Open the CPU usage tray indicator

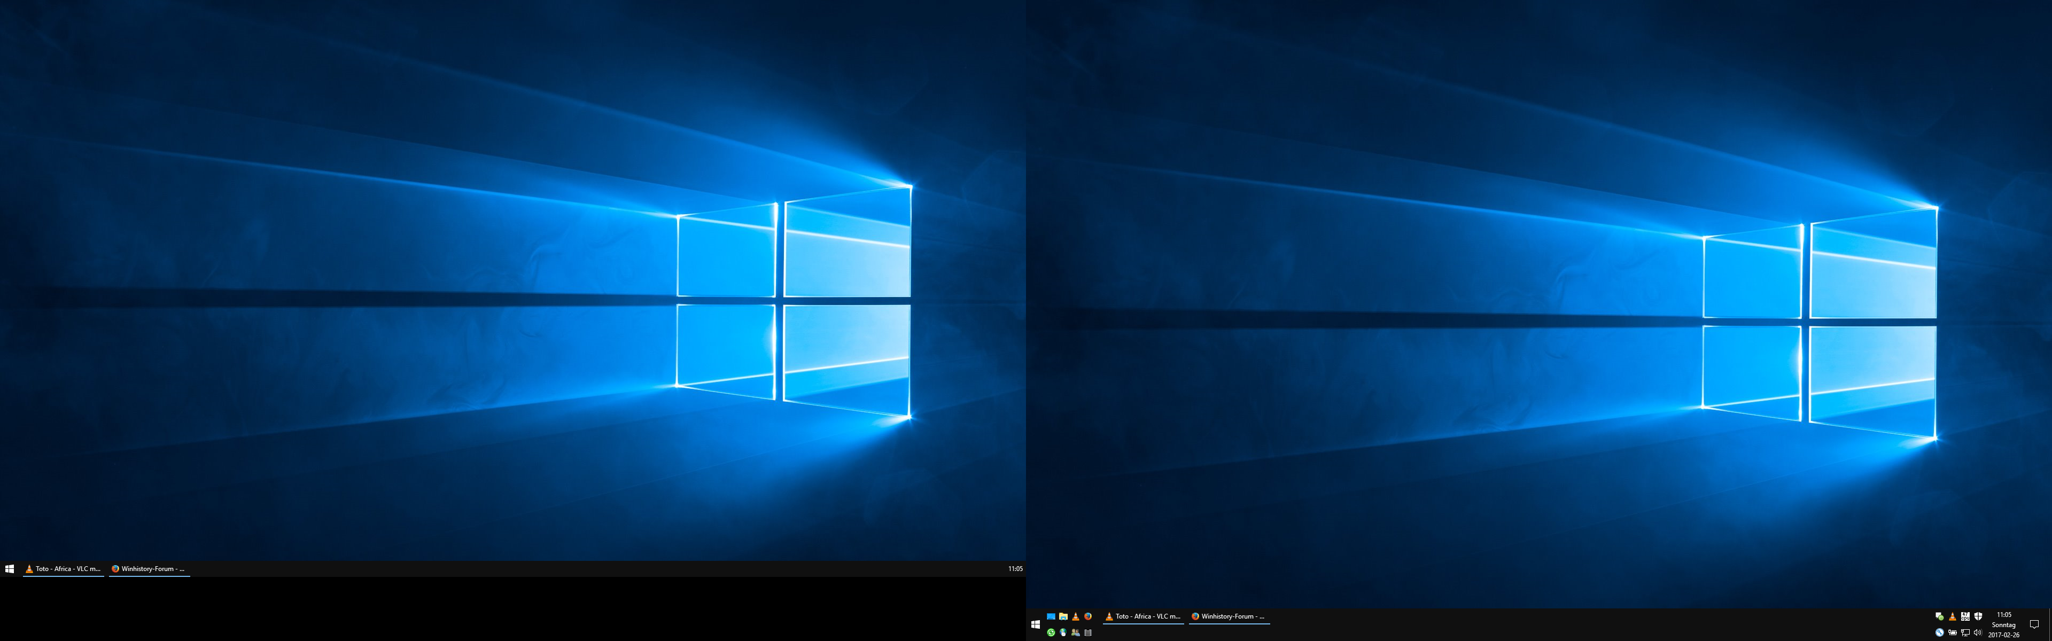pyautogui.click(x=1965, y=616)
